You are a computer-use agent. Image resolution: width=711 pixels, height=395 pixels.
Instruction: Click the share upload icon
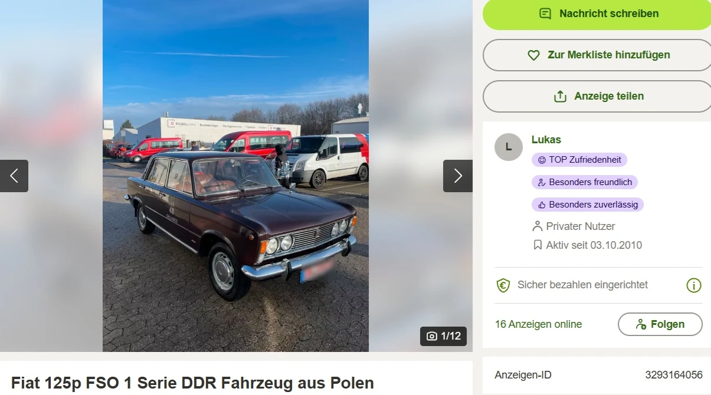tap(560, 96)
